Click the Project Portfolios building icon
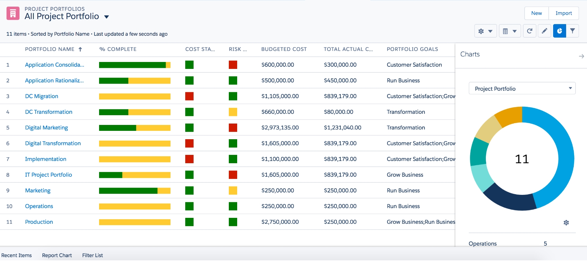587x261 pixels. click(x=13, y=14)
